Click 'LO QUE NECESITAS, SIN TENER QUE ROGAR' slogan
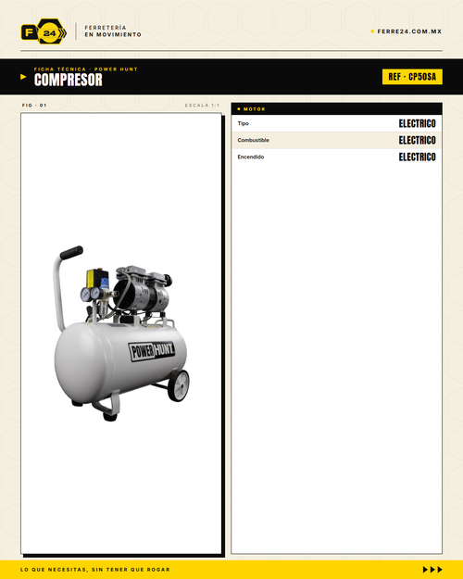 [95, 570]
